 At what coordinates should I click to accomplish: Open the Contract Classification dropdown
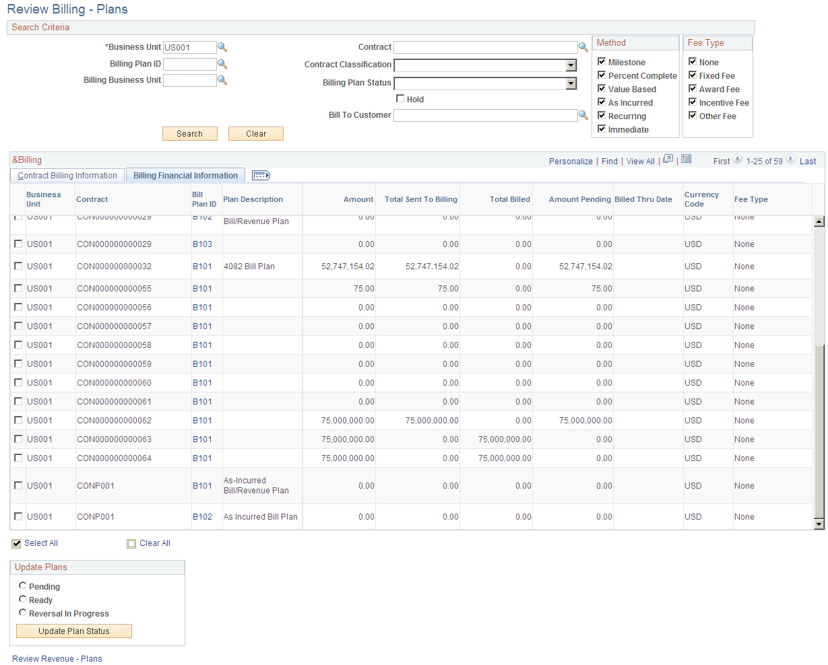571,65
